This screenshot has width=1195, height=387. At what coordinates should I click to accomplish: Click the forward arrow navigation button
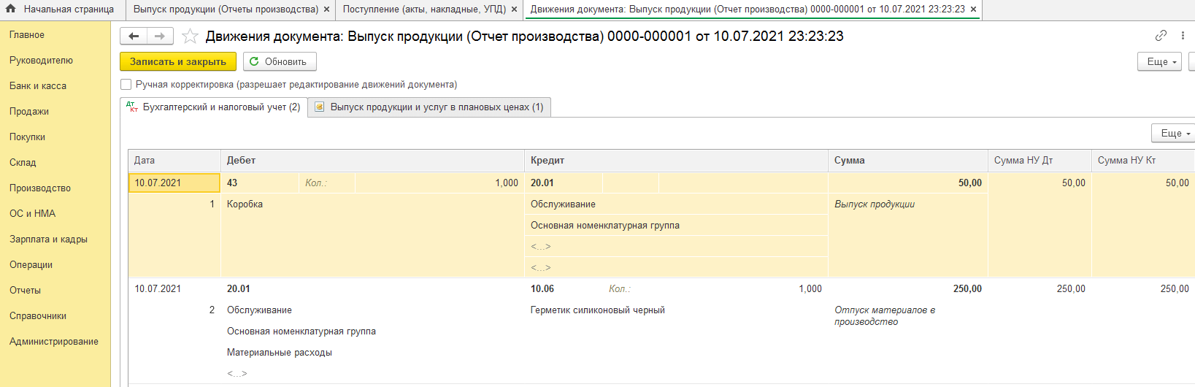(160, 37)
